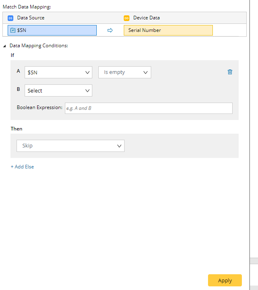Collapse the Data Mapping Conditions section
Image resolution: width=258 pixels, height=290 pixels.
click(4, 46)
